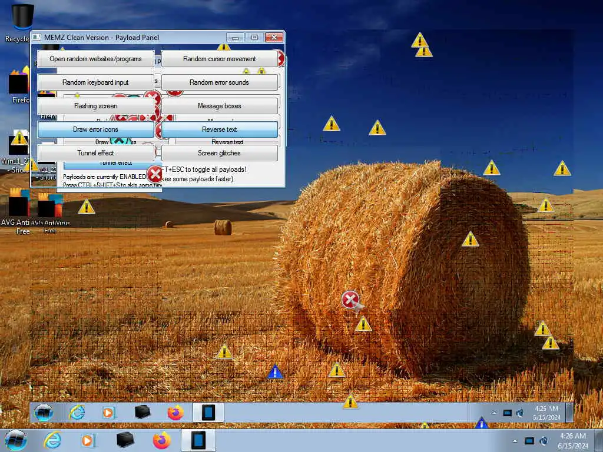This screenshot has height=452, width=603.
Task: Toggle the Open random websites/programs payload
Action: click(96, 59)
